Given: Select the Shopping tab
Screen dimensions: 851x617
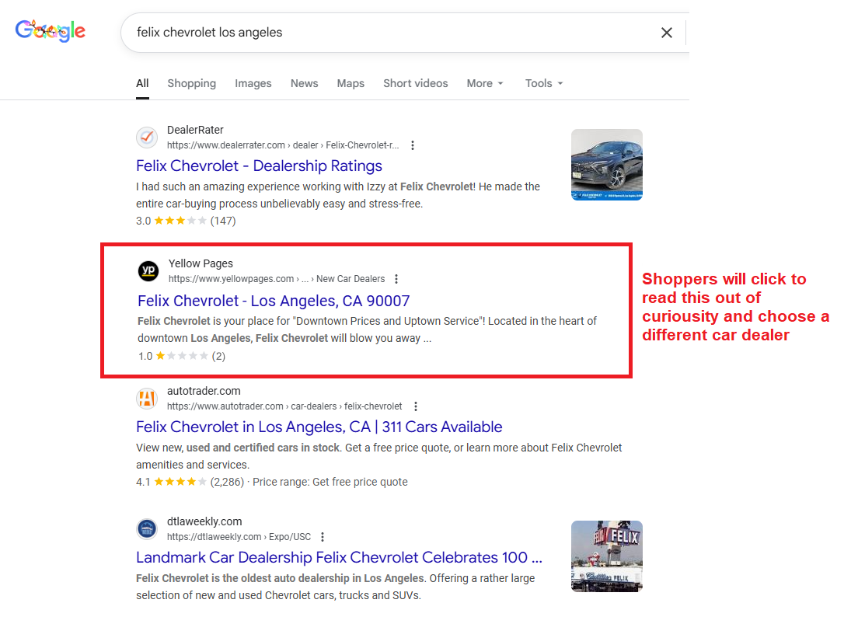Looking at the screenshot, I should click(191, 83).
